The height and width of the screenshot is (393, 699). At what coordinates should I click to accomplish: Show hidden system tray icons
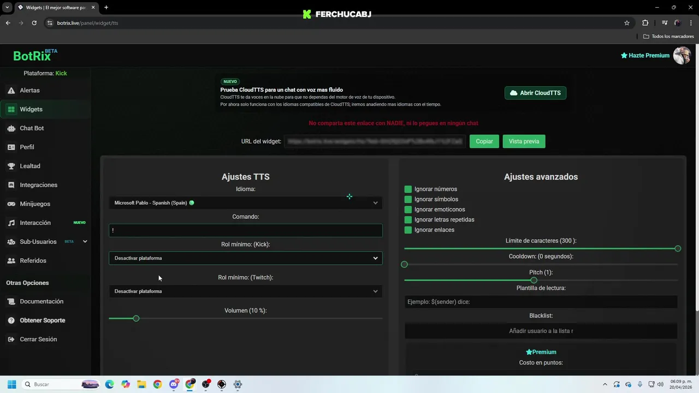pos(605,384)
